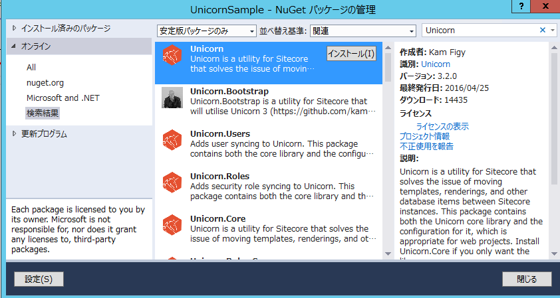Select the Unicorn.Users package row title

[x=220, y=133]
